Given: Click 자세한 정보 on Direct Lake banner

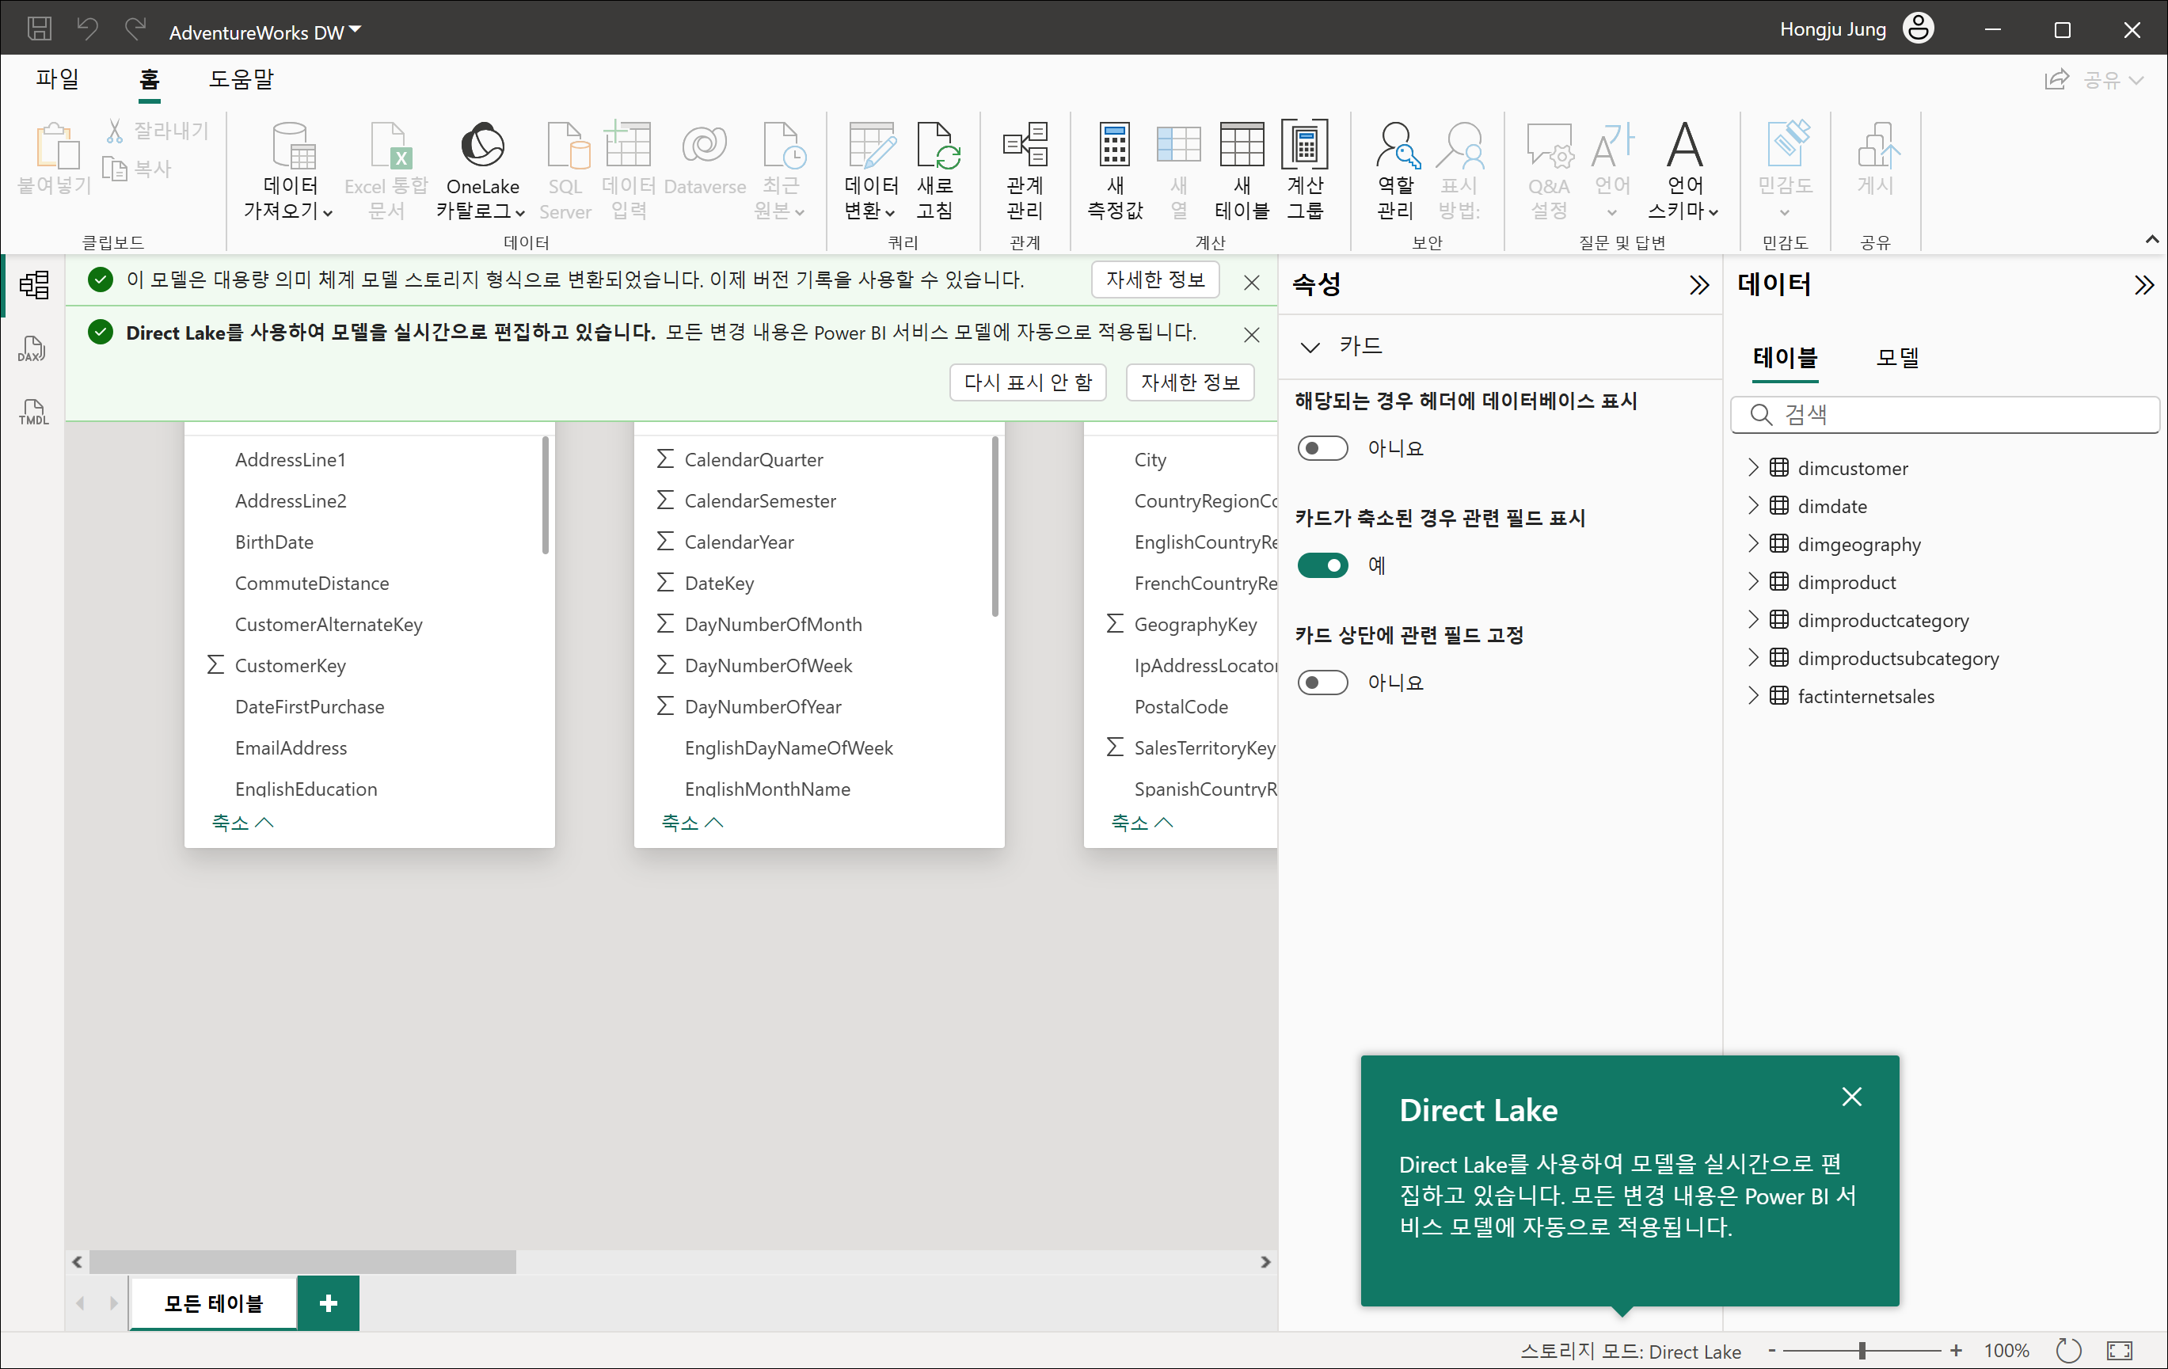Looking at the screenshot, I should [x=1190, y=382].
